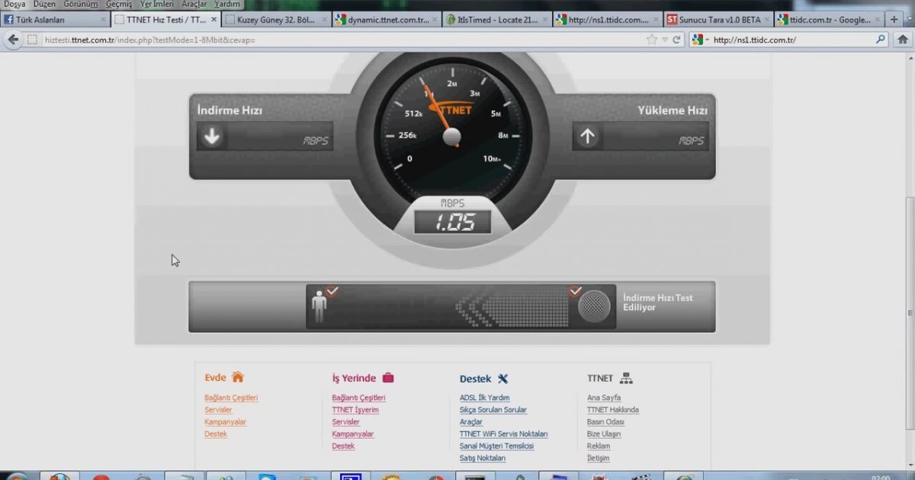Click the briefcase icon next to İş Yerinde

click(x=388, y=378)
